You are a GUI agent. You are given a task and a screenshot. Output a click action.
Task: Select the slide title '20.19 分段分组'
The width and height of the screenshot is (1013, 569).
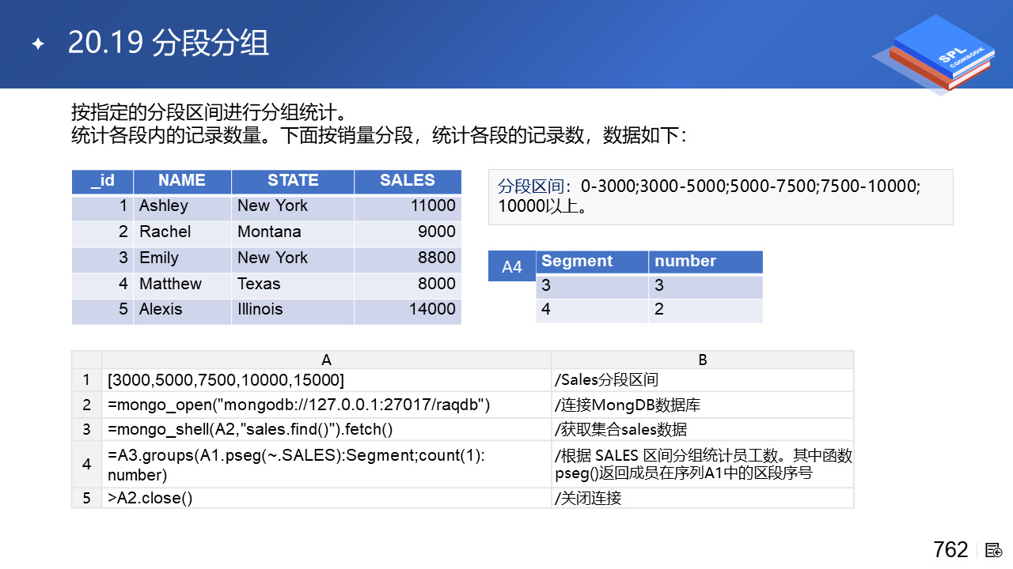click(x=169, y=43)
